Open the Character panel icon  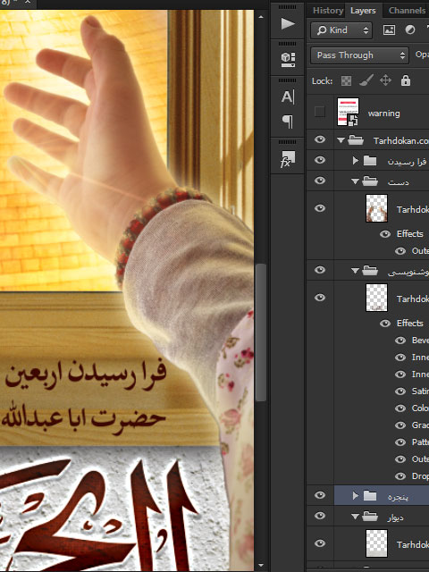coord(288,97)
